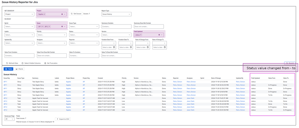Click the Value To column header
This screenshot has height=128, width=299.
[x=286, y=78]
